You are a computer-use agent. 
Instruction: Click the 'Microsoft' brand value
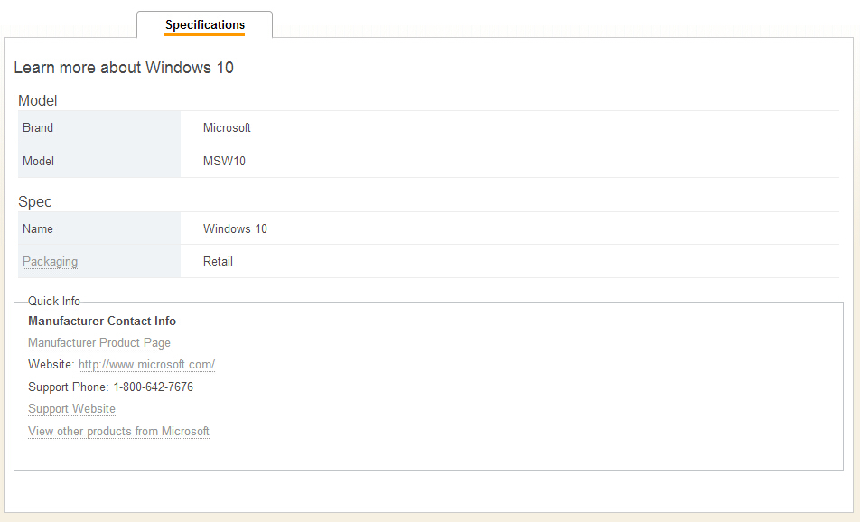point(227,127)
